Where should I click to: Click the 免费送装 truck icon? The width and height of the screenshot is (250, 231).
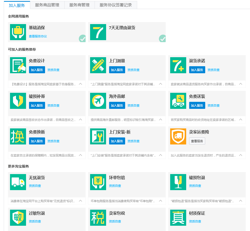coord(178,101)
